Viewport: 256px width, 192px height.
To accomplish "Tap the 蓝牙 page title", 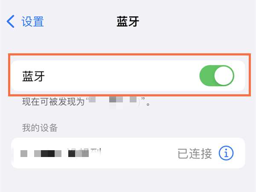I will 128,21.
